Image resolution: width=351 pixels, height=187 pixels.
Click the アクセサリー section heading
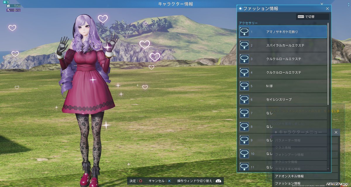click(248, 23)
